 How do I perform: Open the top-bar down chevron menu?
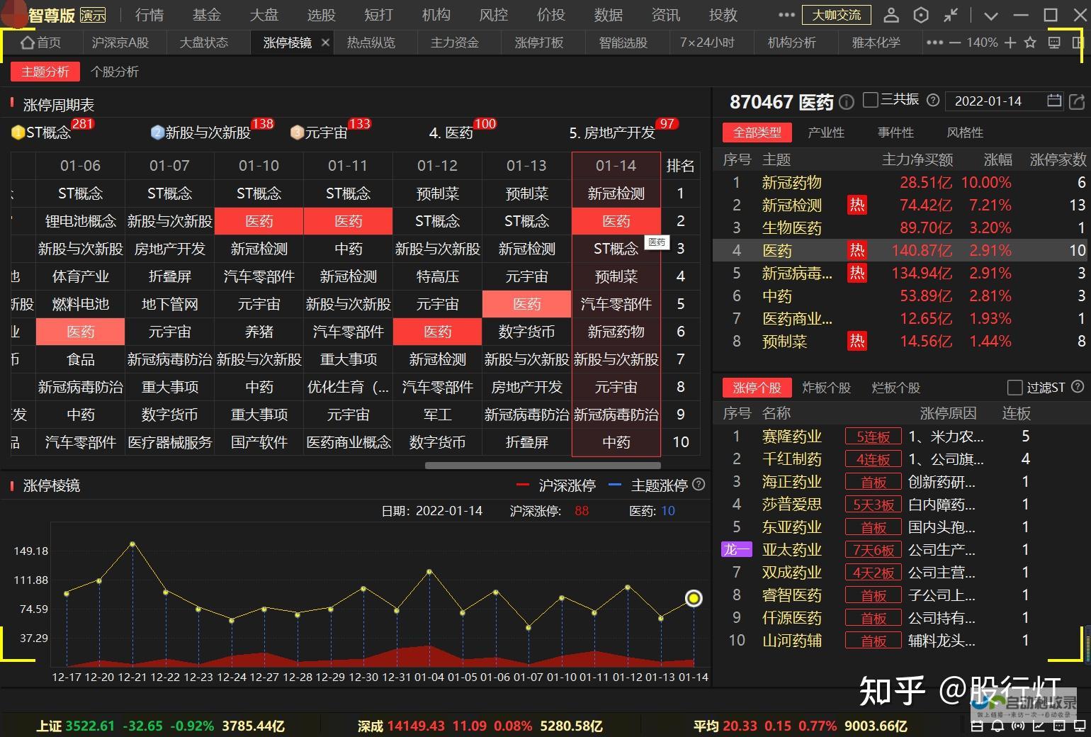(991, 16)
